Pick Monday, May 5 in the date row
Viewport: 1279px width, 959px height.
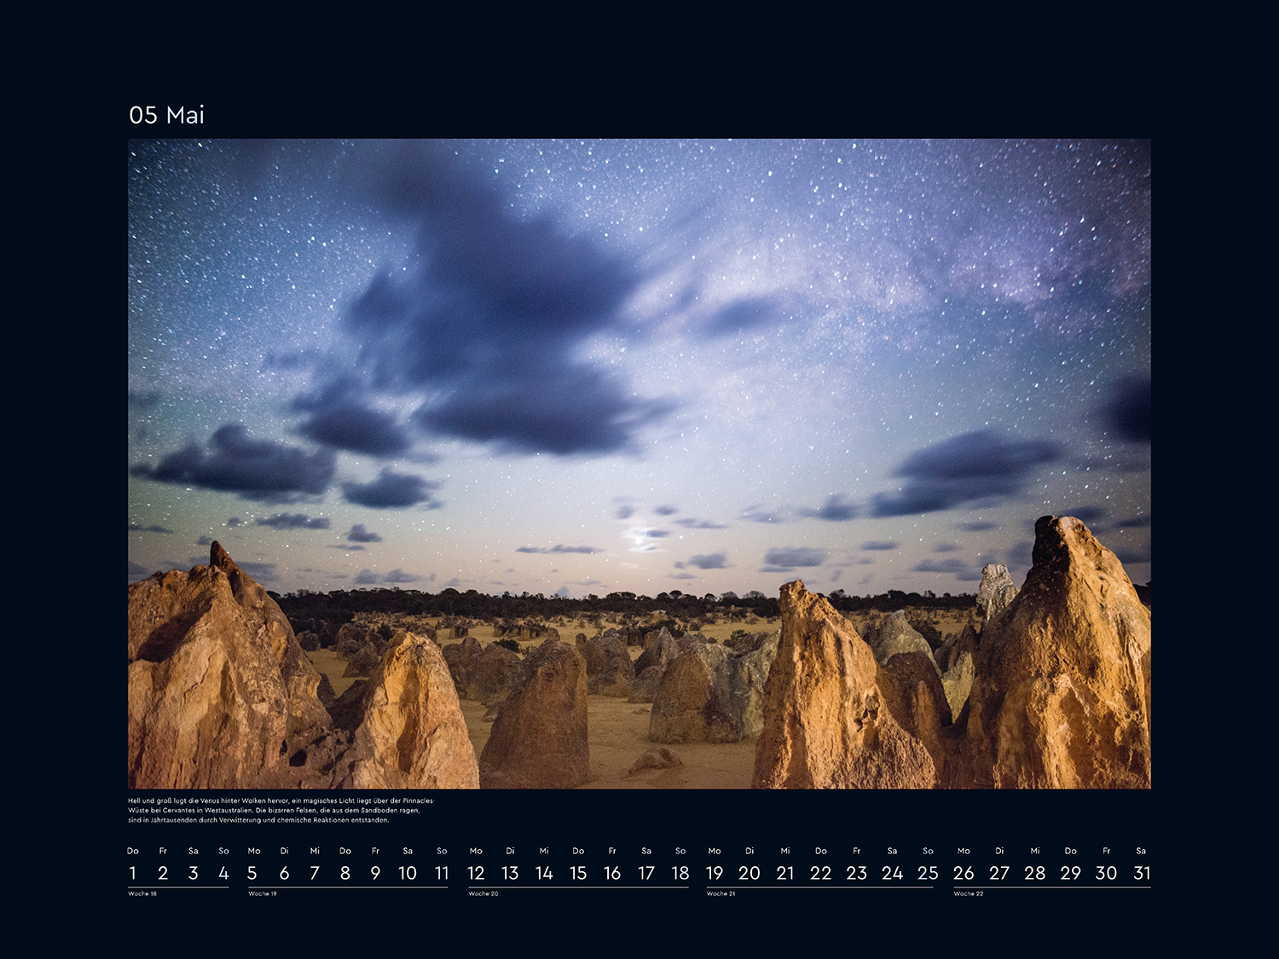(252, 873)
